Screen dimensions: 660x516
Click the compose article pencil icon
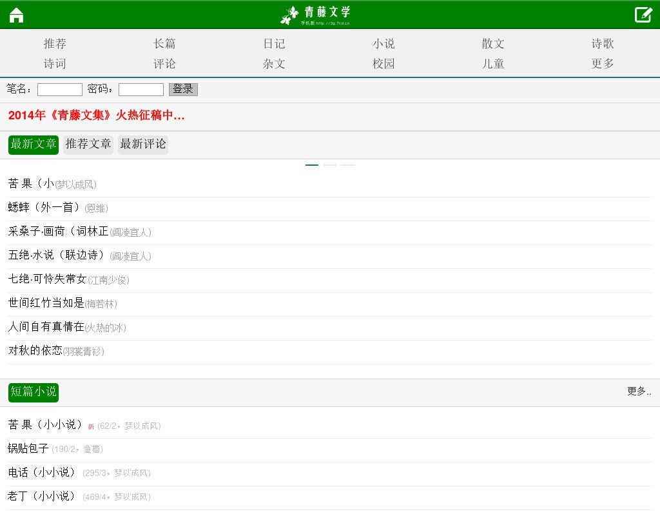click(x=643, y=15)
